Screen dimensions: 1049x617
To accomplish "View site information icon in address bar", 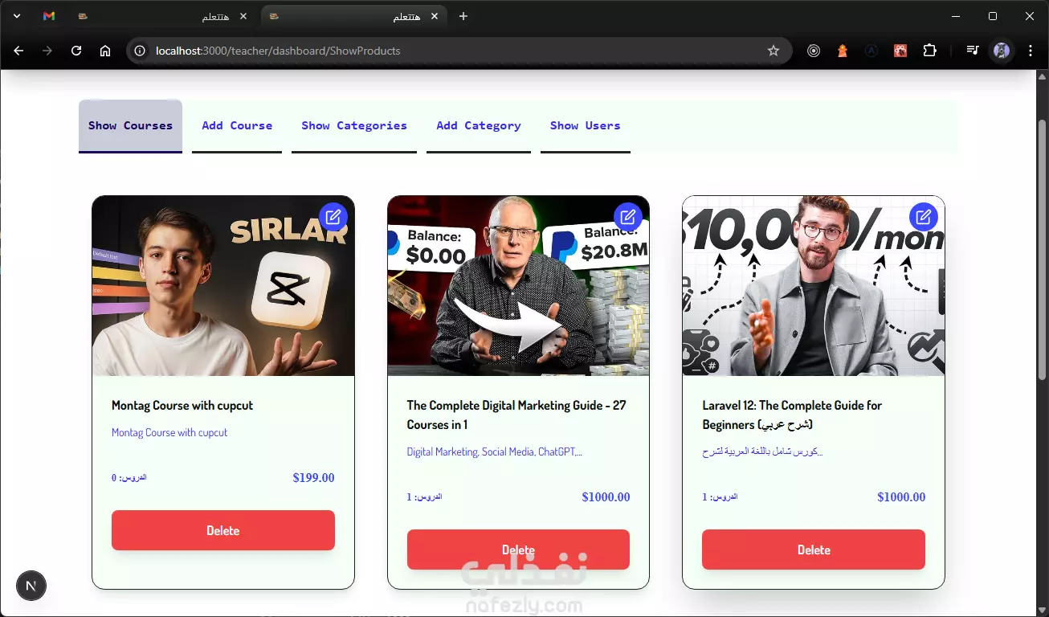I will point(140,51).
